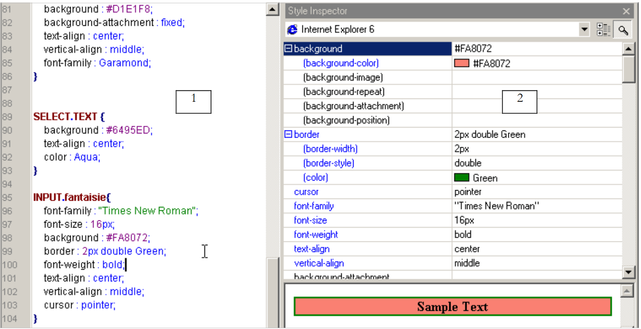Select the cursor property row
Screen dimensions: 641x329
point(306,192)
